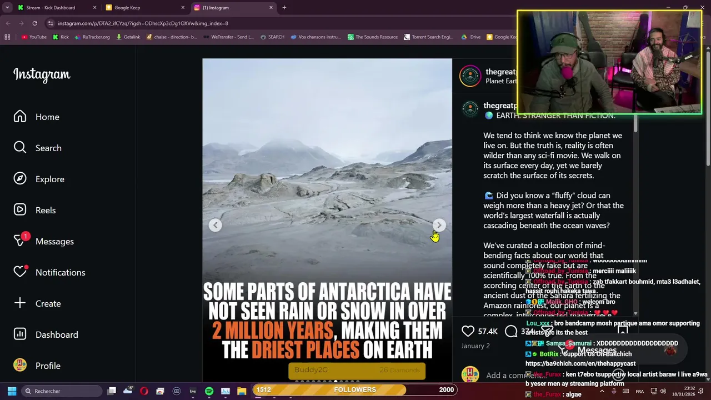
Task: Open site information icon in address bar
Action: tap(51, 23)
